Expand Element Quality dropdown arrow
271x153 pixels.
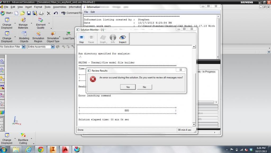pos(49,23)
